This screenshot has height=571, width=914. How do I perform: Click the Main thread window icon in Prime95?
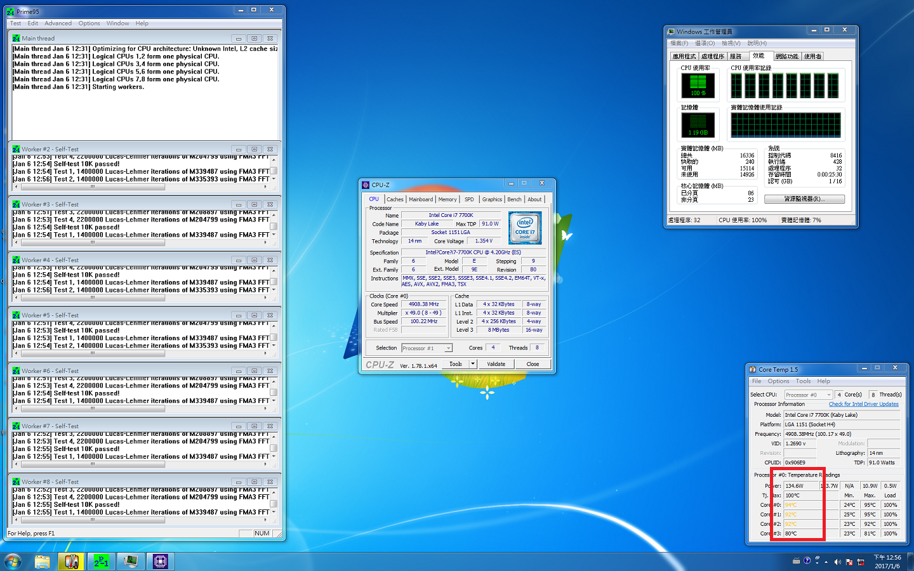point(17,38)
